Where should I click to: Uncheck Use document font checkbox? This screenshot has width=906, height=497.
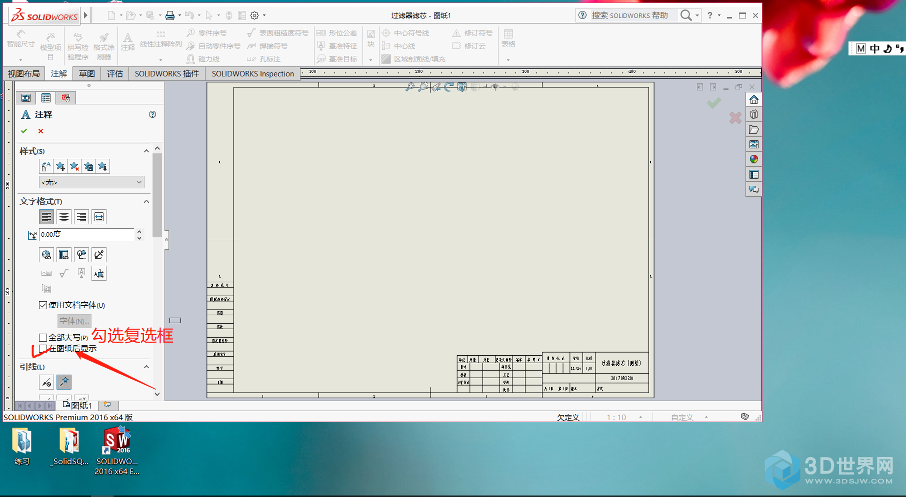tap(43, 305)
